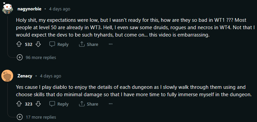Image resolution: width=257 pixels, height=122 pixels.
Task: Share nagynorbie's comment
Action: (89, 44)
